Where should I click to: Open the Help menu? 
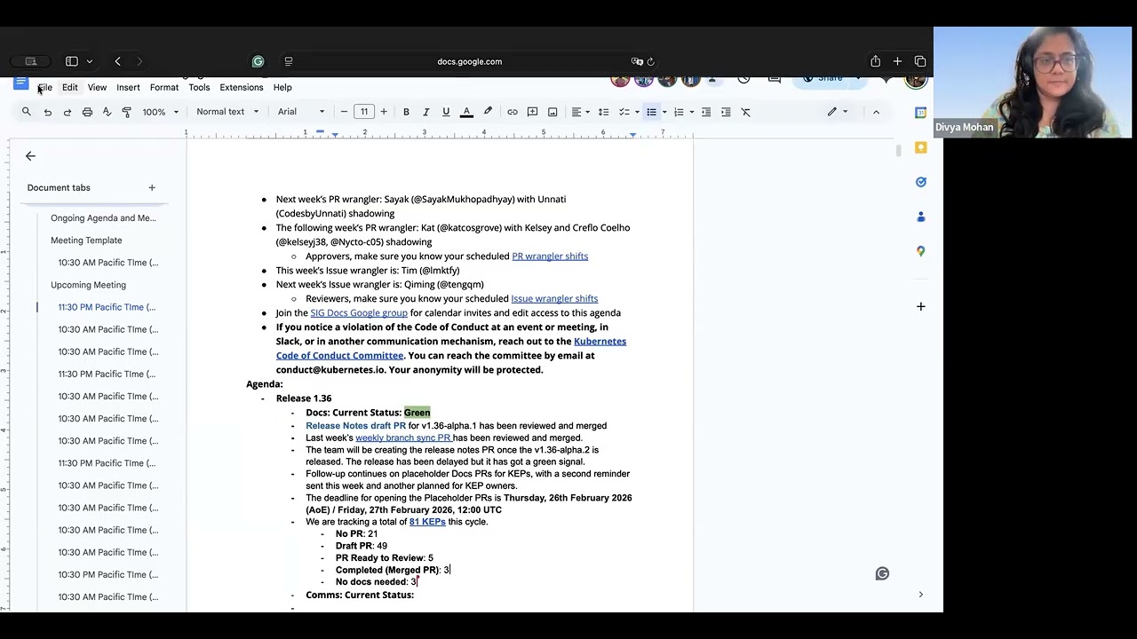[x=282, y=88]
